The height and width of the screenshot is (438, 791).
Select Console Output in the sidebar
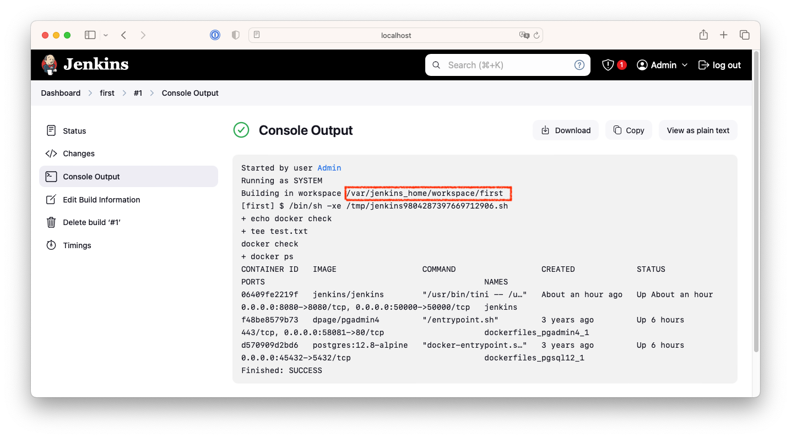[128, 177]
